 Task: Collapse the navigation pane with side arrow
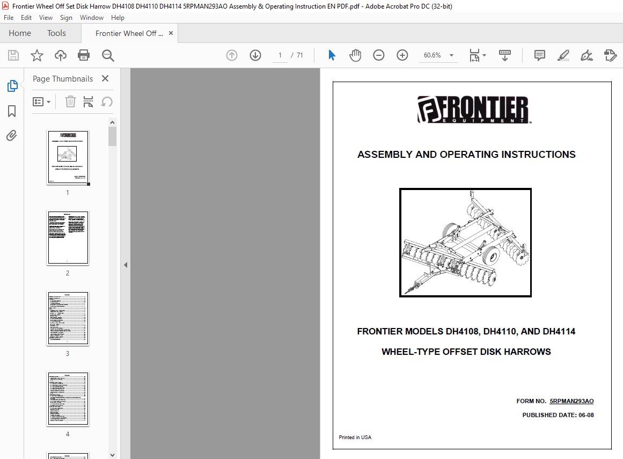(126, 265)
